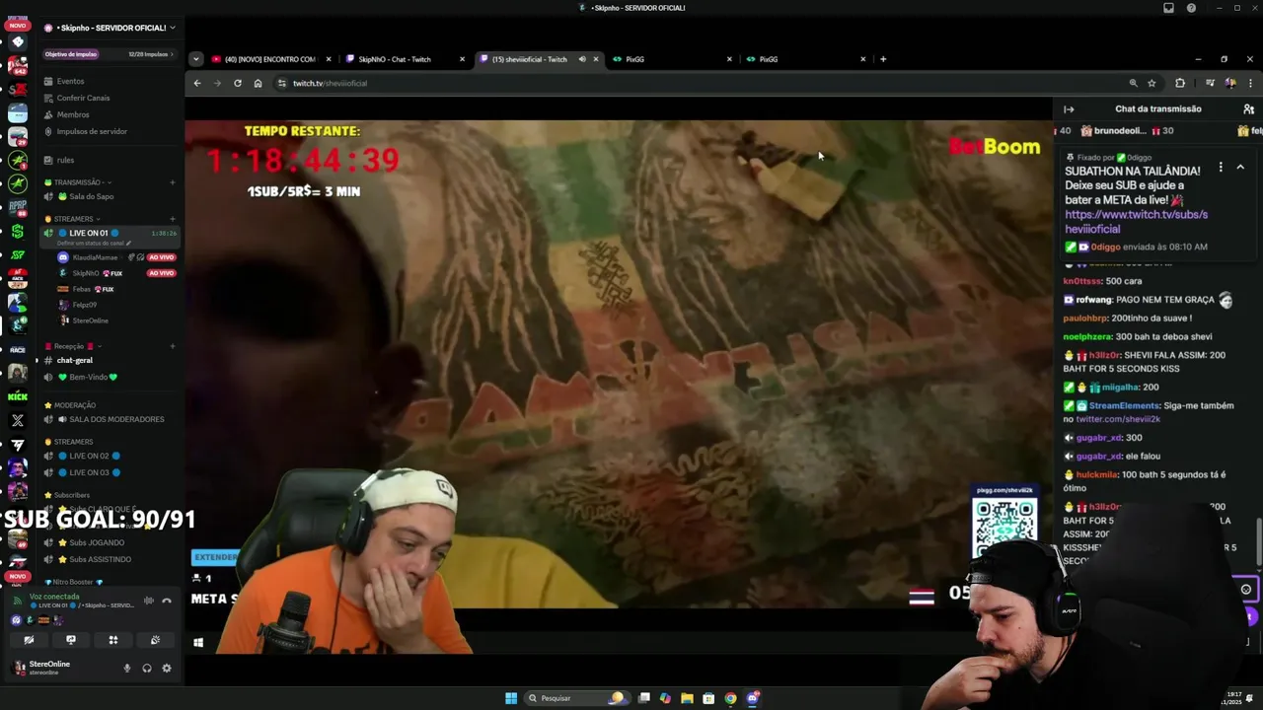The height and width of the screenshot is (710, 1263).
Task: Expand the Skipnho server header menu
Action: click(x=110, y=28)
